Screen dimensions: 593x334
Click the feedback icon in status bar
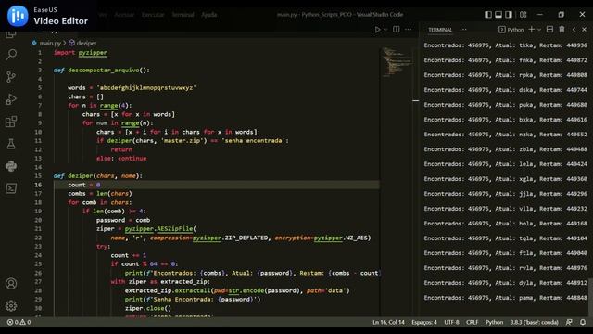point(569,322)
